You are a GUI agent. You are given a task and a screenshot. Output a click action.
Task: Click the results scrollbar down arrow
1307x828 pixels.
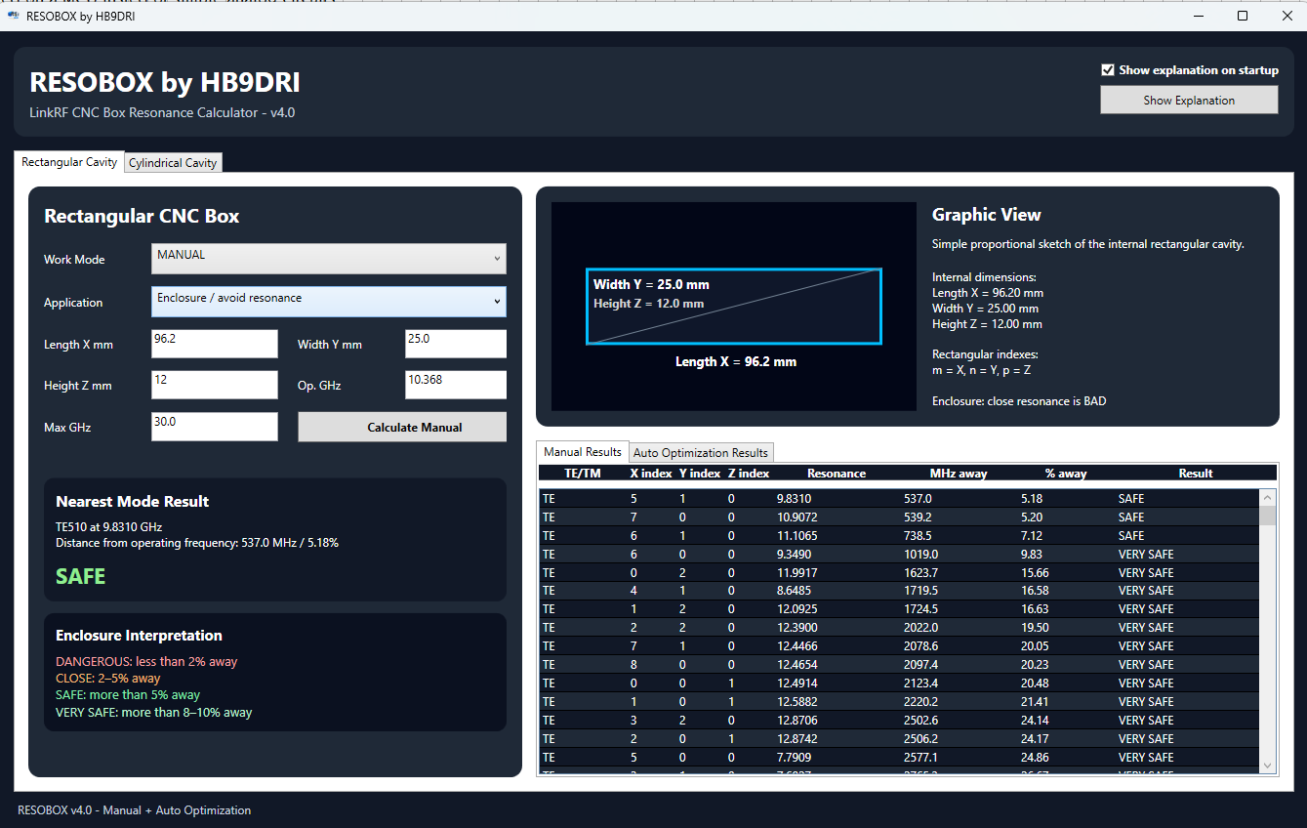coord(1268,766)
